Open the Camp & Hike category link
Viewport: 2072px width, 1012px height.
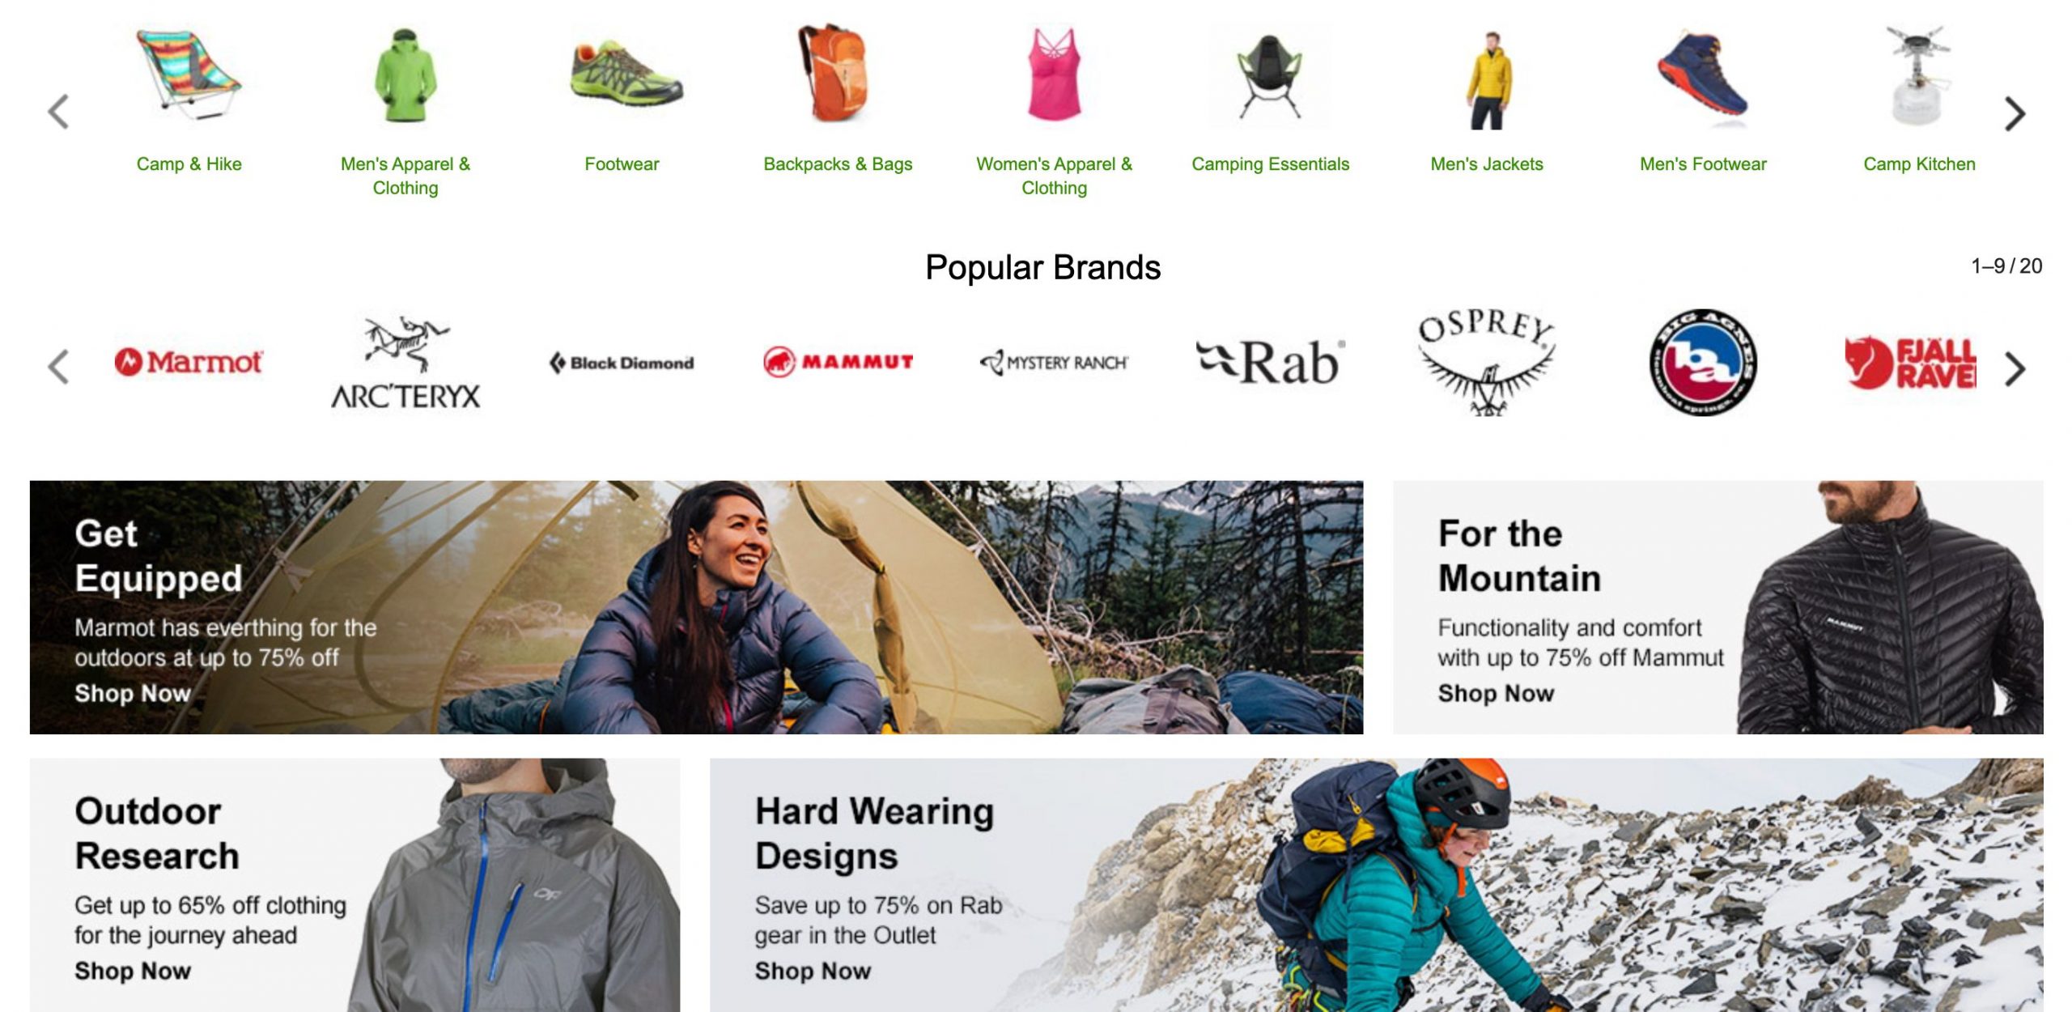(x=189, y=164)
